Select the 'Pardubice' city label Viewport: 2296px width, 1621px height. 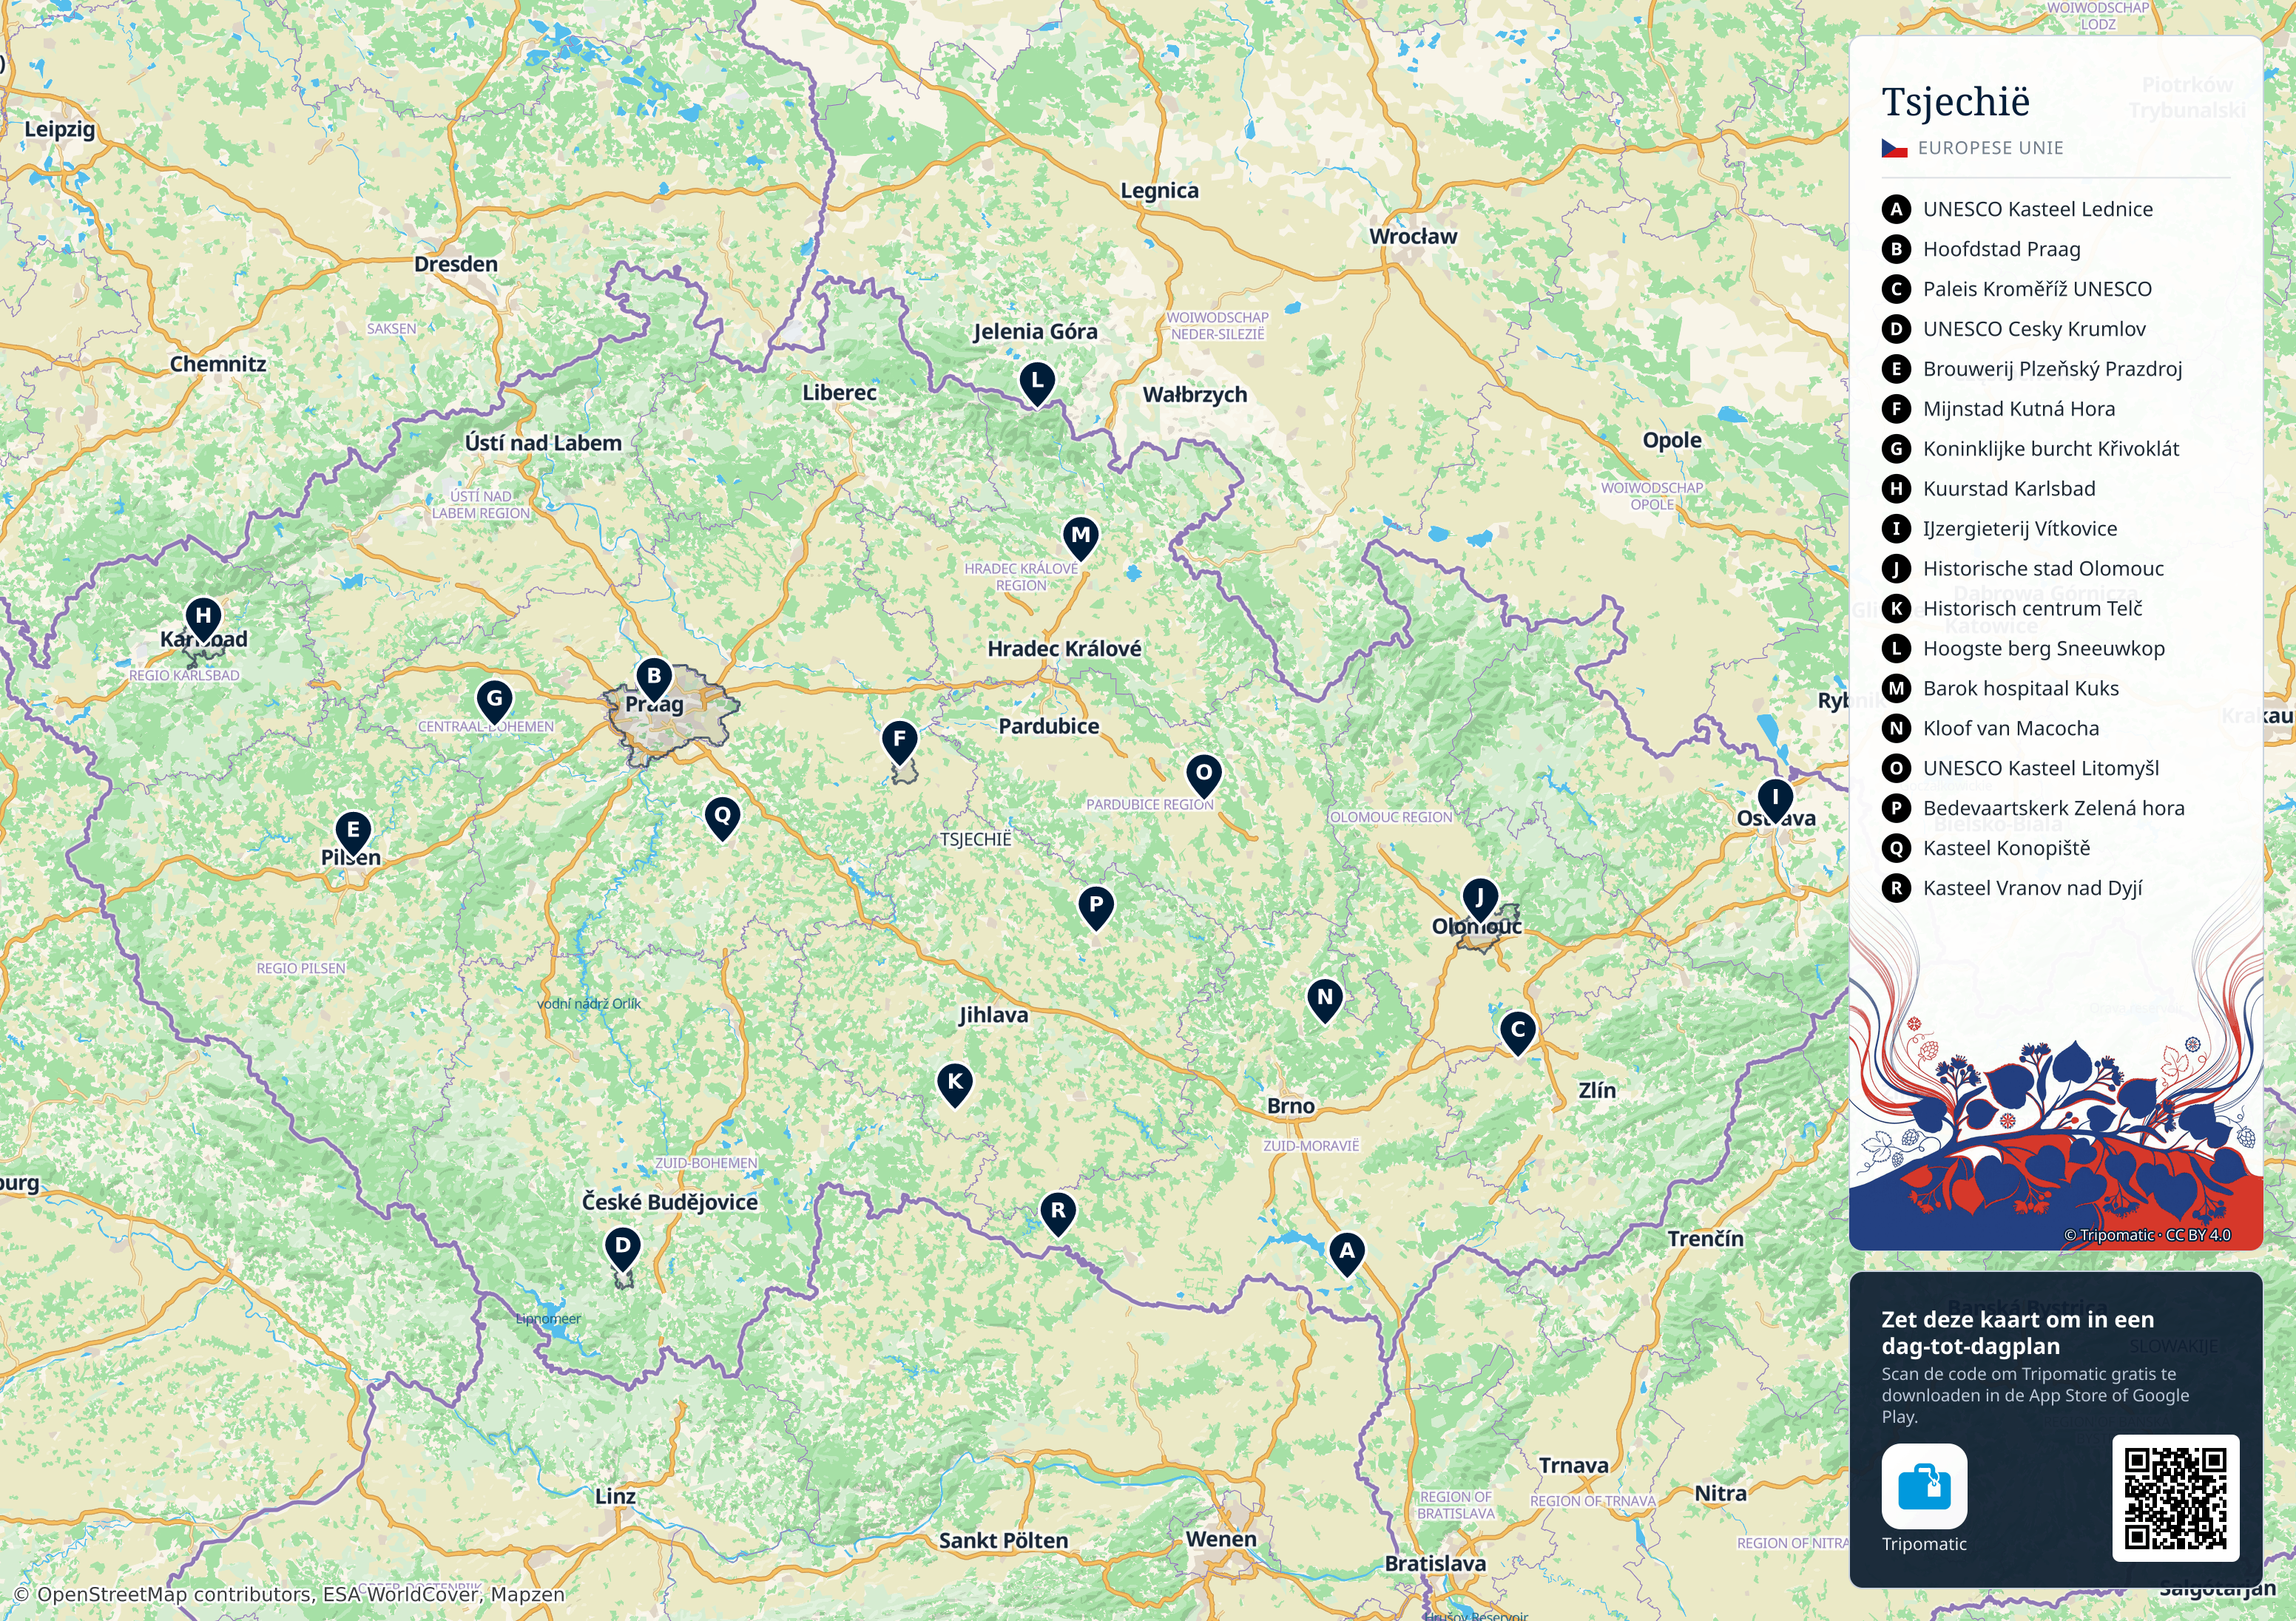pyautogui.click(x=1049, y=726)
